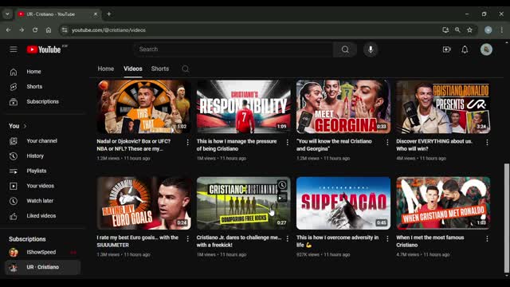Image resolution: width=510 pixels, height=287 pixels.
Task: Play the Meet Georgina thumbnail video
Action: [343, 107]
